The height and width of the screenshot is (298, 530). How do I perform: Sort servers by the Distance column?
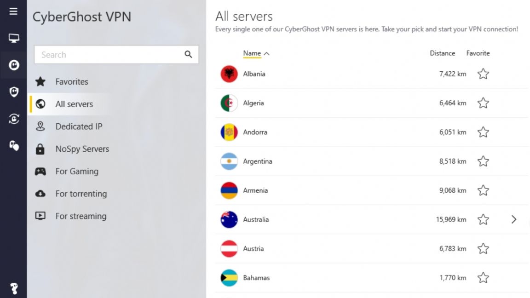pos(442,53)
